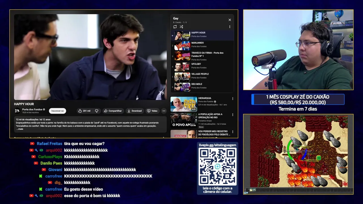This screenshot has height=204, width=363.
Task: Click the Valeu thanks button
Action: [x=152, y=111]
